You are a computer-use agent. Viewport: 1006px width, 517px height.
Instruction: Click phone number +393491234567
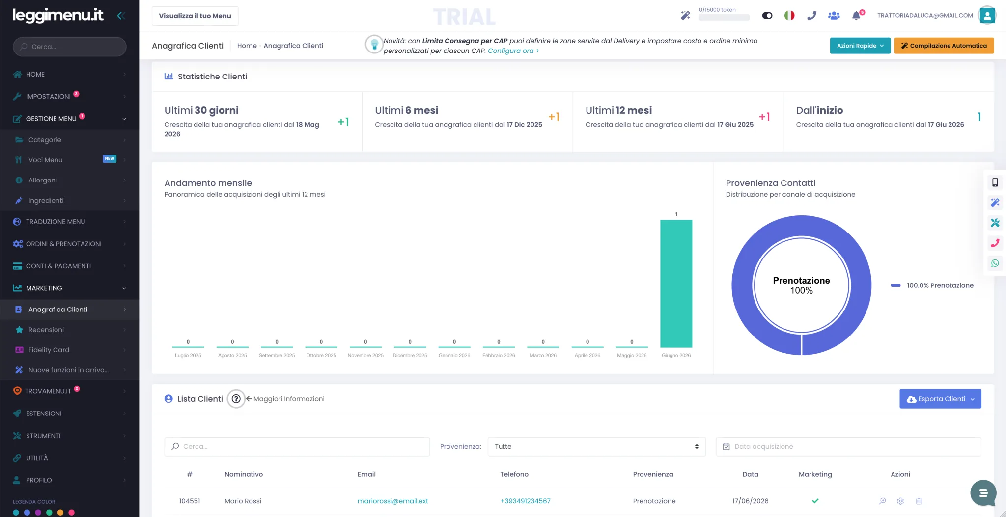[525, 501]
